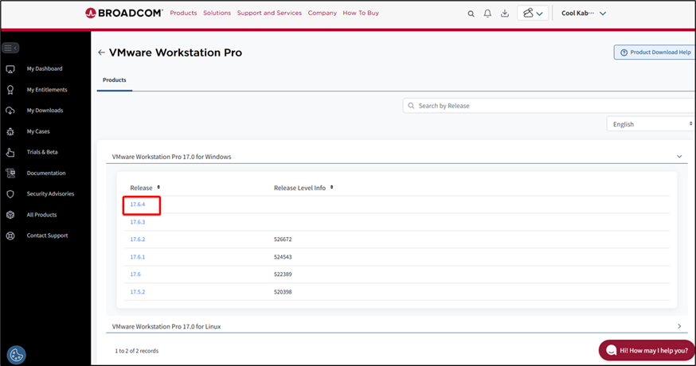Open release 17.6.2 link

click(x=138, y=239)
